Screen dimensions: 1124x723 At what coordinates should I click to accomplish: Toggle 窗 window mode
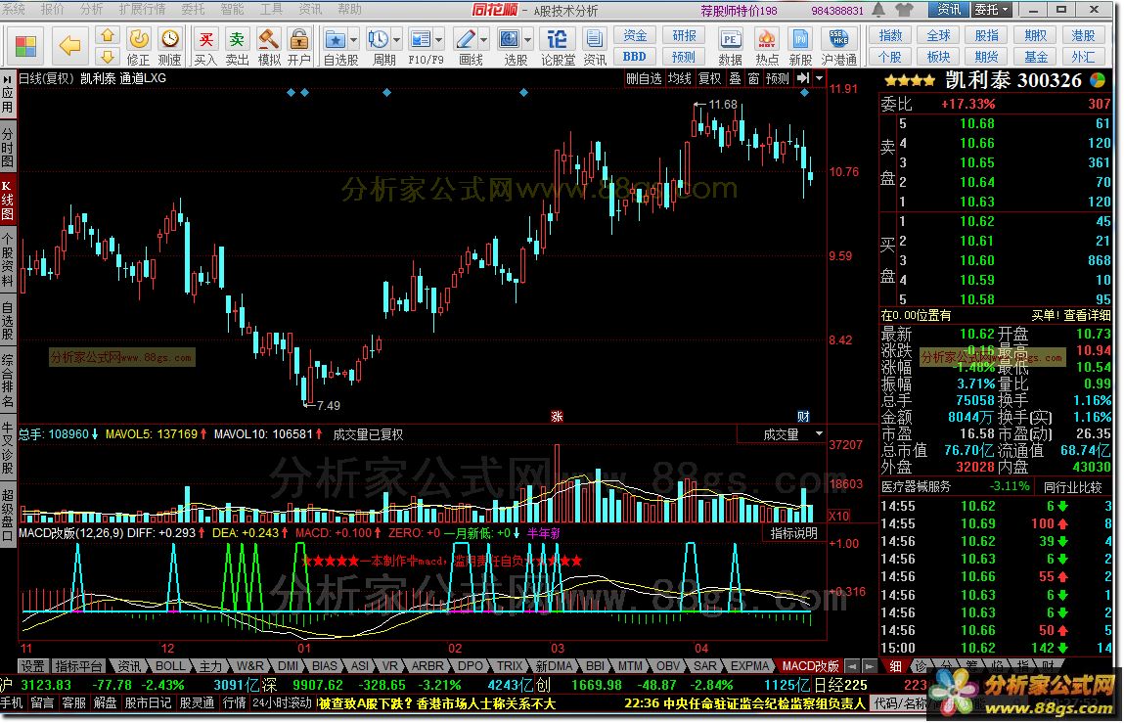(753, 78)
